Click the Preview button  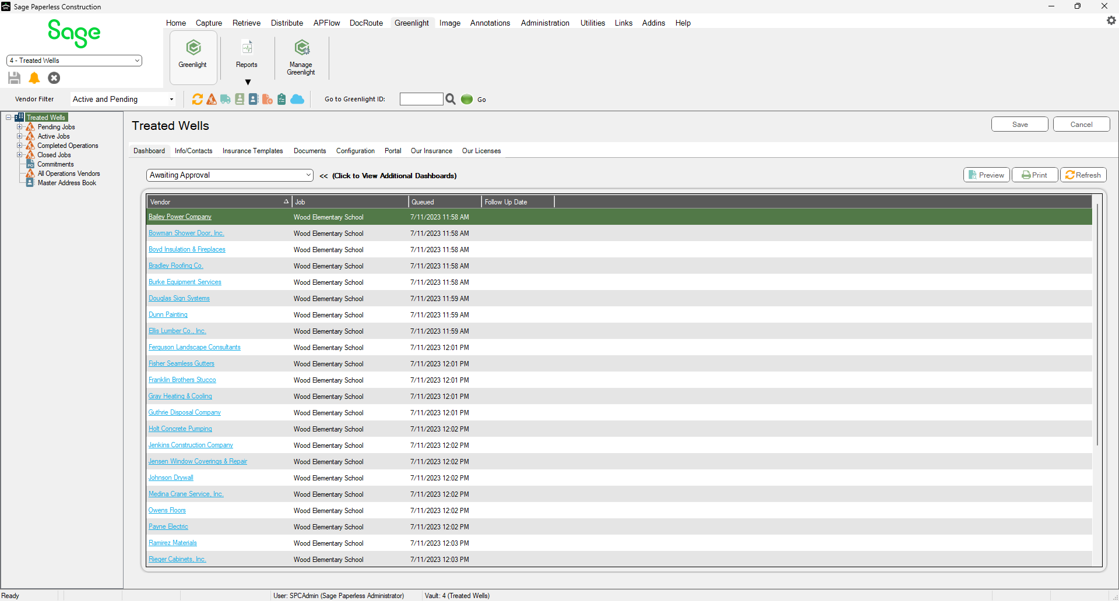(987, 175)
